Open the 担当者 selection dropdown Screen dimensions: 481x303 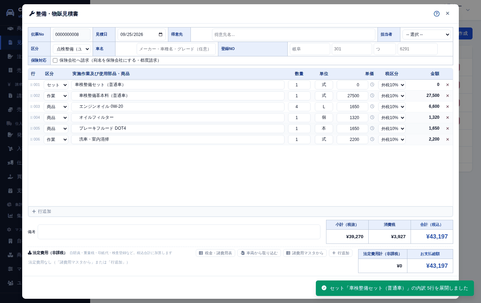click(x=426, y=35)
